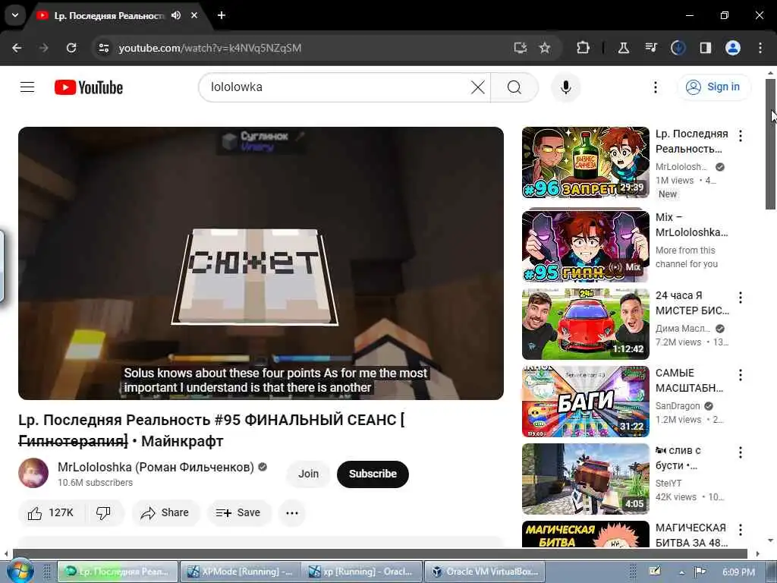777x583 pixels.
Task: Open the МАГИЧЕСКАЯ БИТВА thumbnail
Action: click(585, 534)
